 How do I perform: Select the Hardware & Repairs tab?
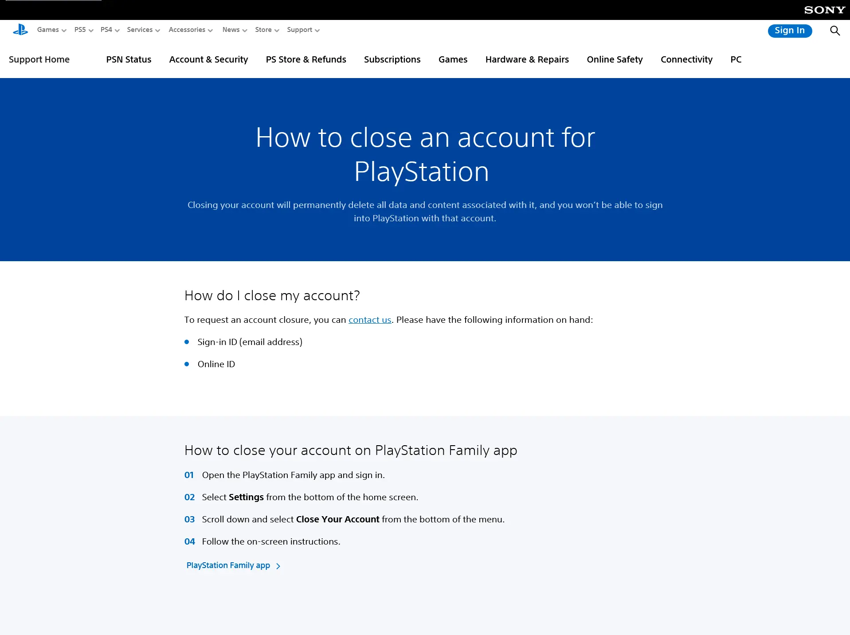coord(527,59)
